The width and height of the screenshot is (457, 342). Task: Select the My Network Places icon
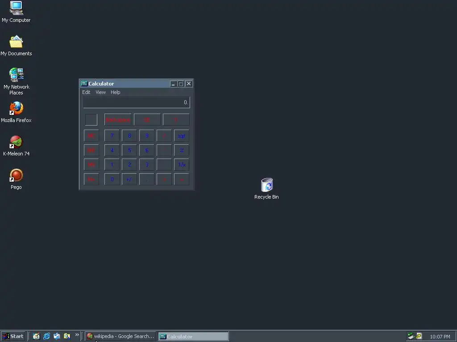coord(17,81)
